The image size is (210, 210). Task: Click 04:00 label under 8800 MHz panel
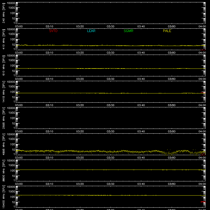point(202,184)
